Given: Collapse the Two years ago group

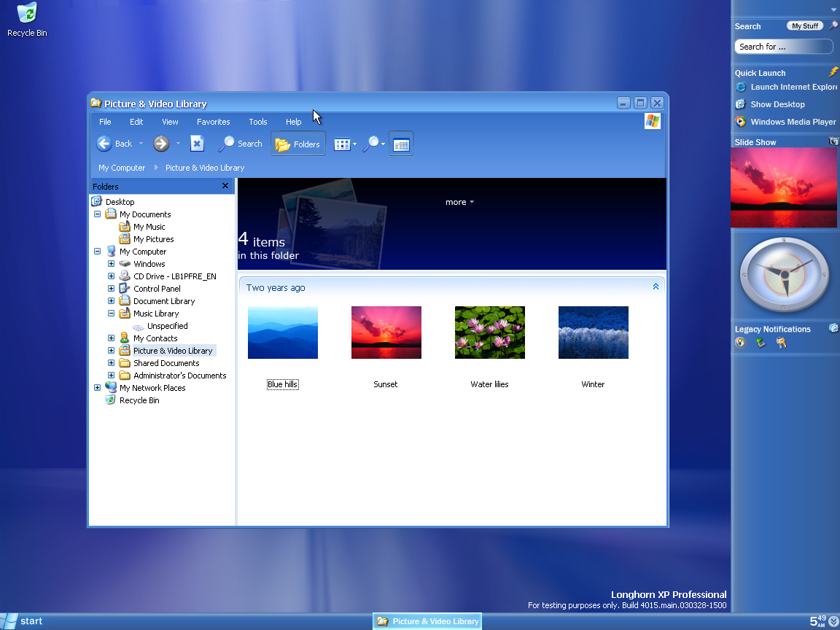Looking at the screenshot, I should [x=656, y=287].
